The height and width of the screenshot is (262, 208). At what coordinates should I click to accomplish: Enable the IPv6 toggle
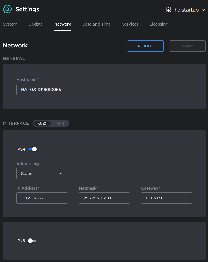point(32,241)
